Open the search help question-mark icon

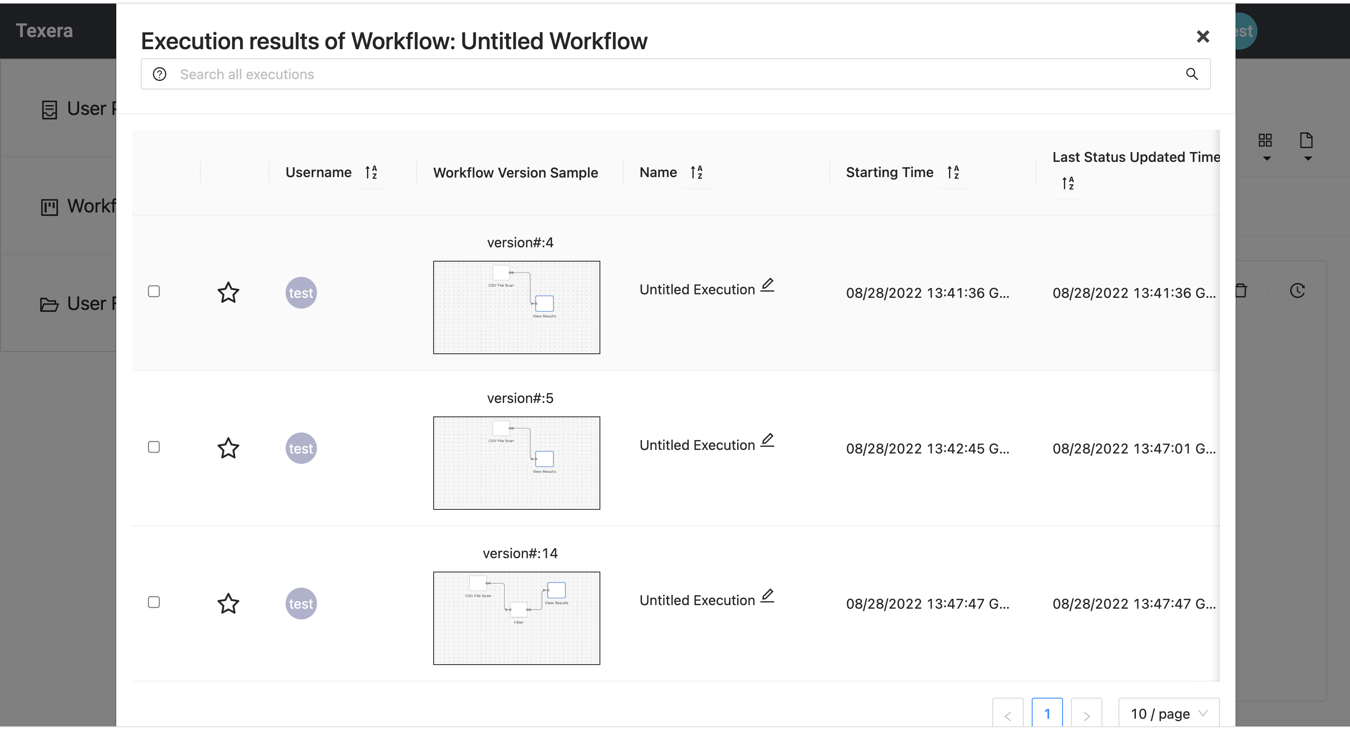(159, 74)
